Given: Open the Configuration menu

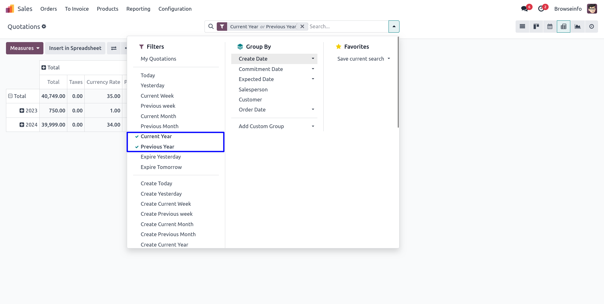Looking at the screenshot, I should coord(175,9).
